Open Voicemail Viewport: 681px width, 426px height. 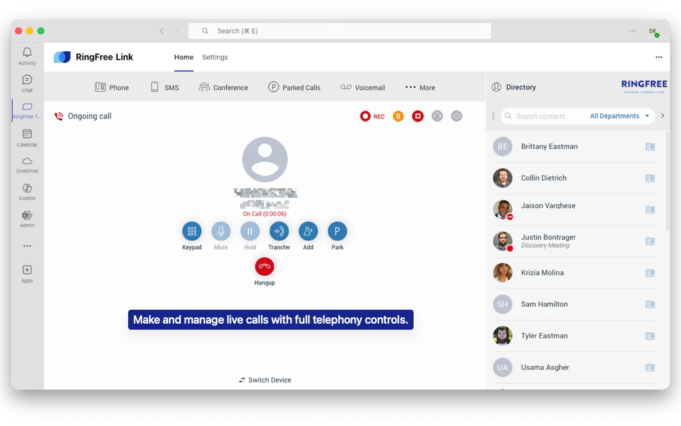(x=363, y=87)
